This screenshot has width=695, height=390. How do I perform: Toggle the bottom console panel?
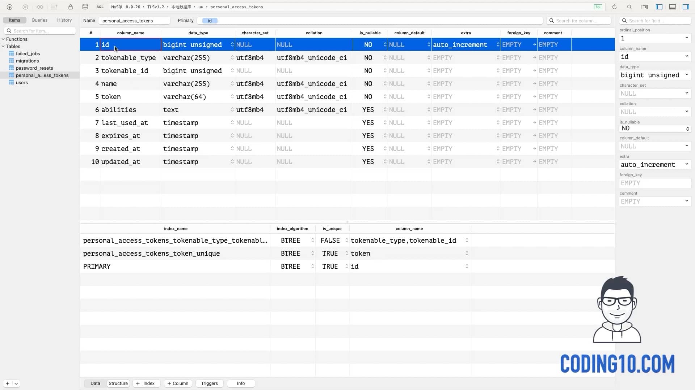pyautogui.click(x=673, y=7)
